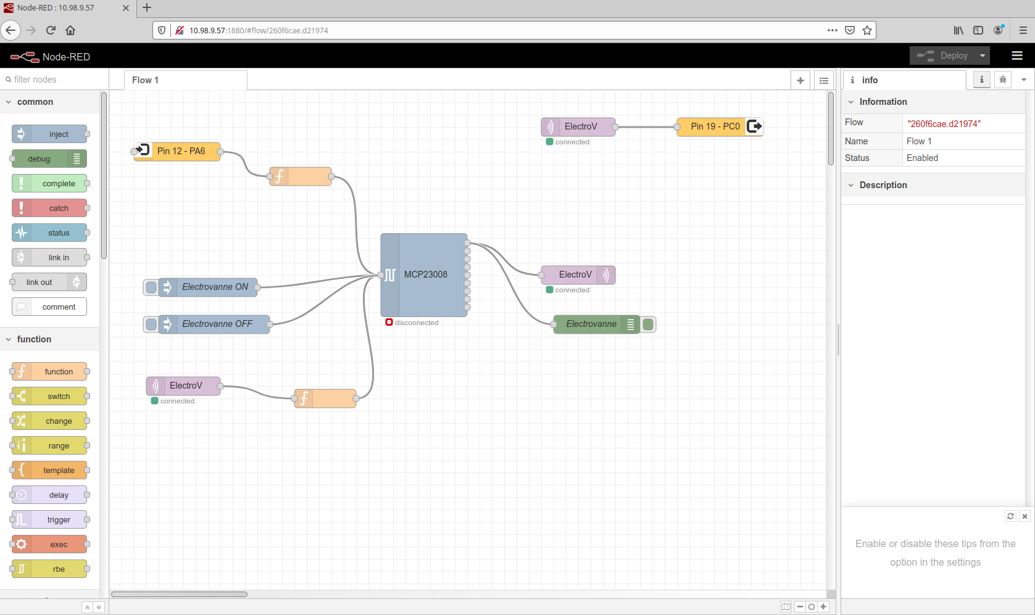Refresh the tip in the info panel
Screen dimensions: 1035x615
[1010, 516]
